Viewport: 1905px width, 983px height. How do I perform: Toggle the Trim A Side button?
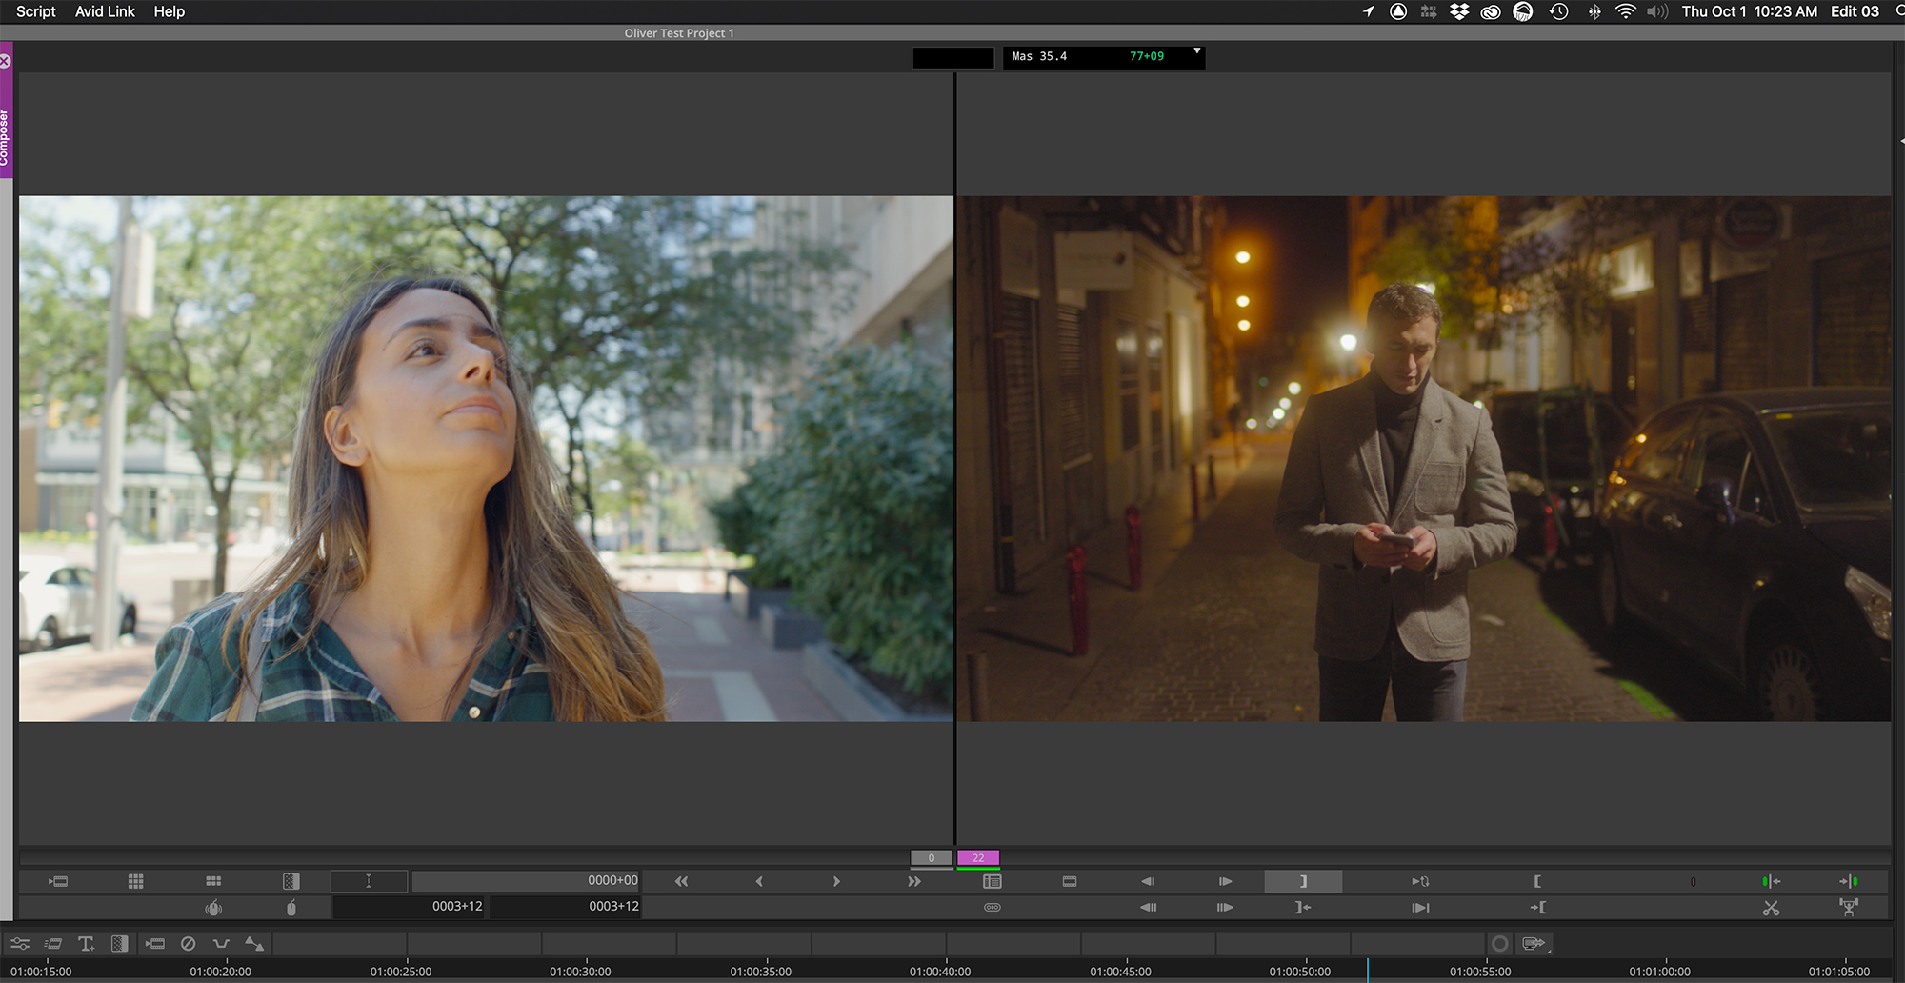(1771, 881)
